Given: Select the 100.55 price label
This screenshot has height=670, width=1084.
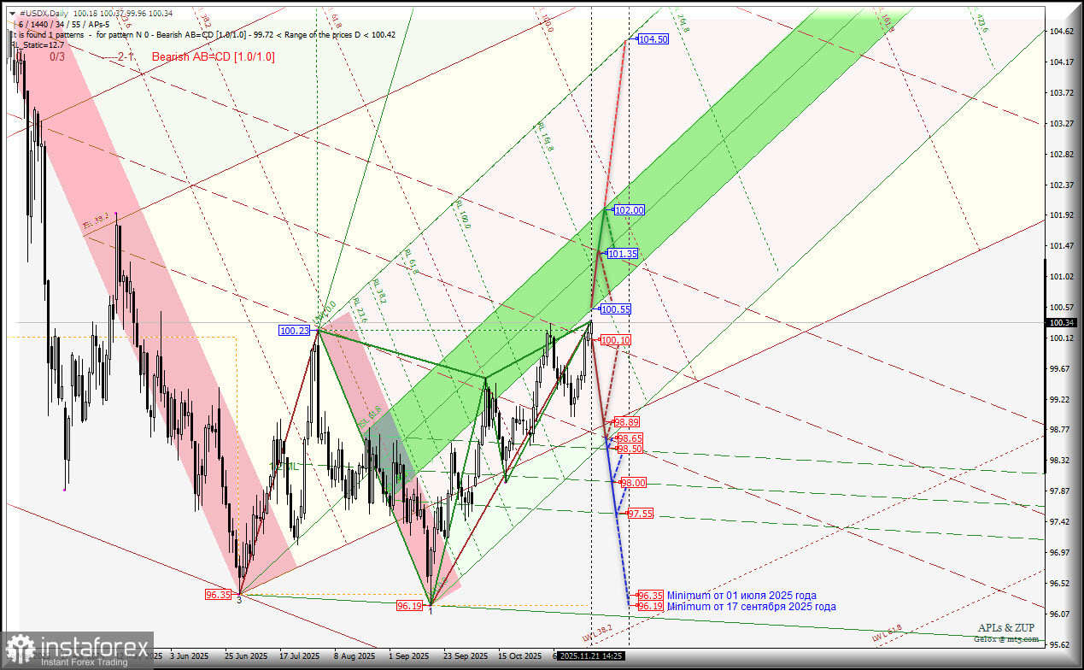Looking at the screenshot, I should click(616, 309).
